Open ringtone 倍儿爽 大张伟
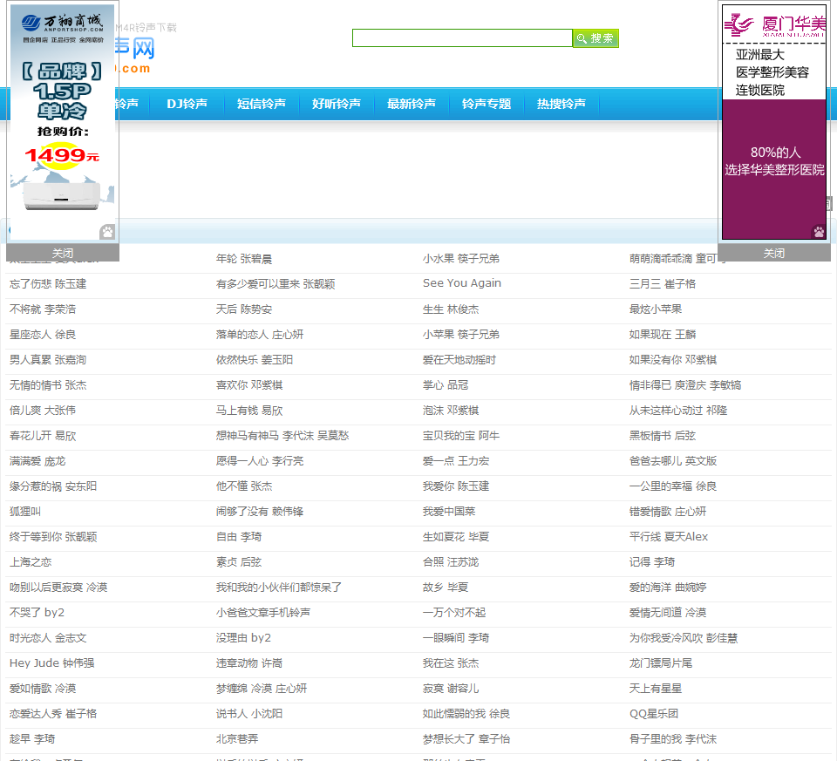The image size is (837, 761). (43, 411)
